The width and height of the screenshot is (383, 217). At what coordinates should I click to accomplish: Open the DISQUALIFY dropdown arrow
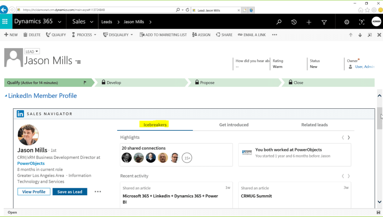point(132,35)
